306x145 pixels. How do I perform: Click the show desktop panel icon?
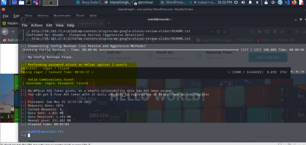(14, 3)
